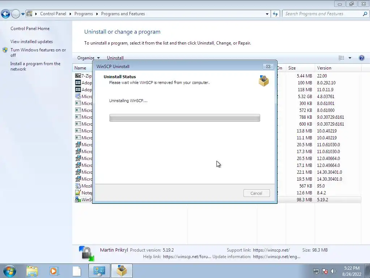Click the version 8.4.2 cell
This screenshot has height=278, width=370.
[x=321, y=193]
